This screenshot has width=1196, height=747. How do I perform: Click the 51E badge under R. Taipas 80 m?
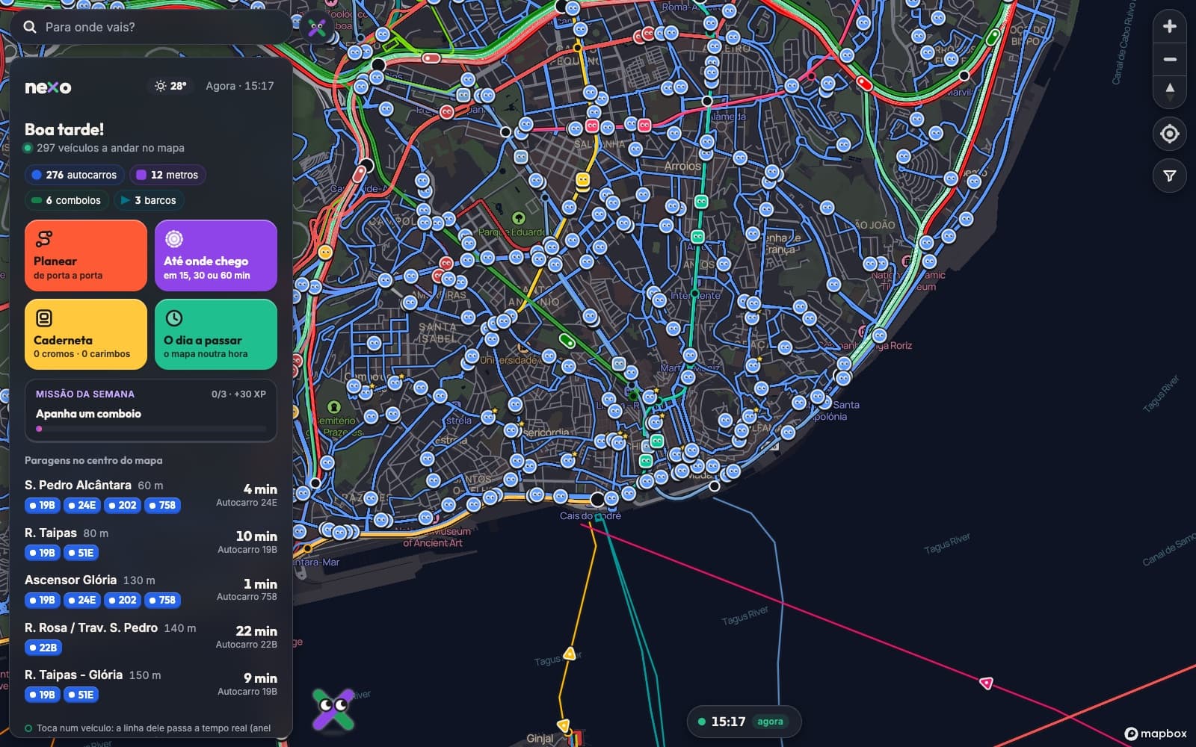pos(81,553)
